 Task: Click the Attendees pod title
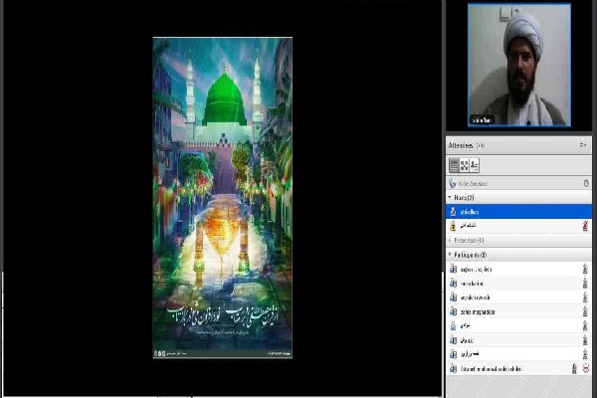(x=461, y=145)
